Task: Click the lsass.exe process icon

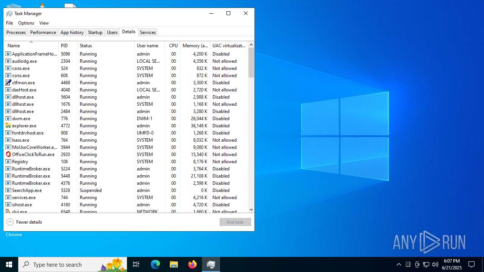Action: click(x=8, y=140)
